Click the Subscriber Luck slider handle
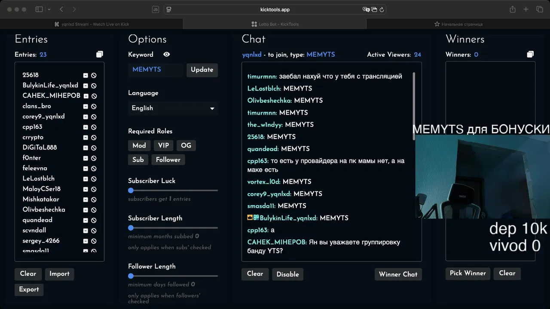This screenshot has height=309, width=550. [x=131, y=191]
